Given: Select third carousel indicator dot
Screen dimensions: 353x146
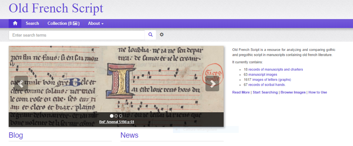Looking at the screenshot, I should [121, 116].
